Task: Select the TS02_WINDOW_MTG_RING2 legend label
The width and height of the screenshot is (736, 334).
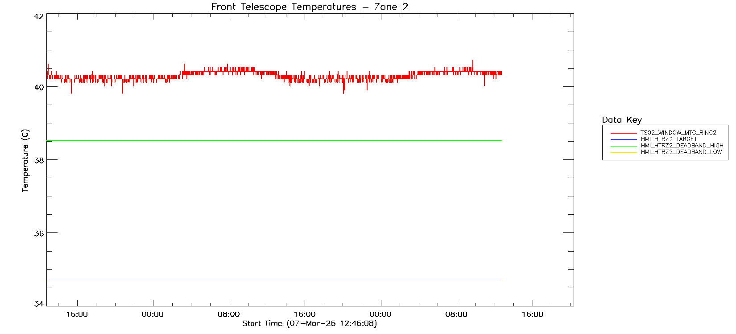Action: (x=678, y=133)
